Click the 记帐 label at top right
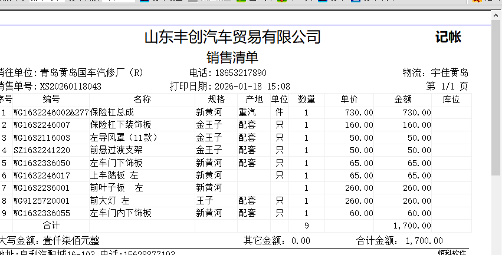Viewport: 502px width, 255px height. 448,38
